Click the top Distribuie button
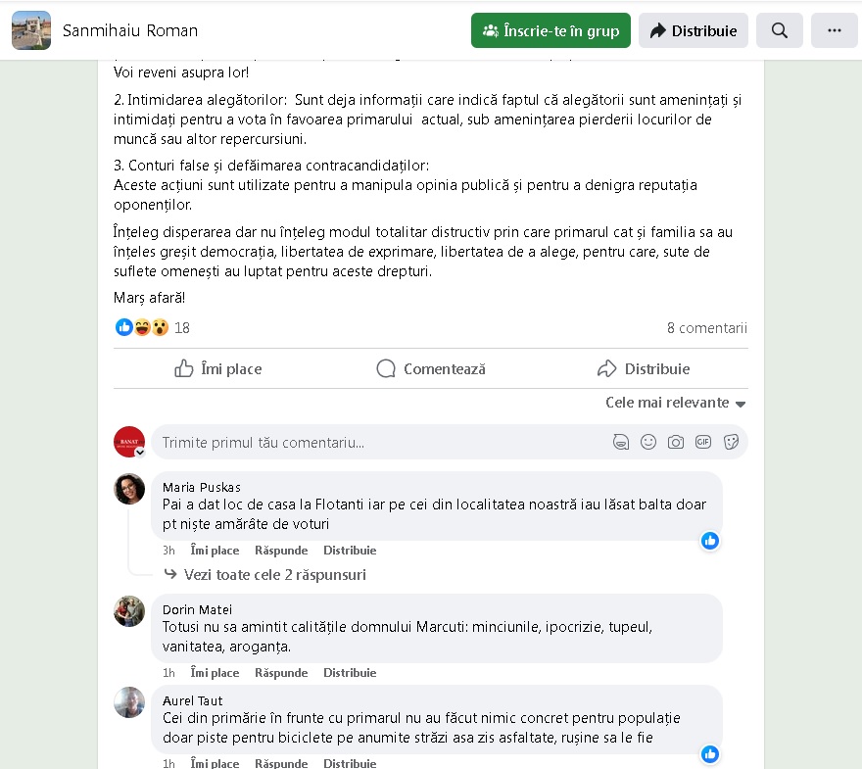Image resolution: width=862 pixels, height=769 pixels. coord(694,30)
